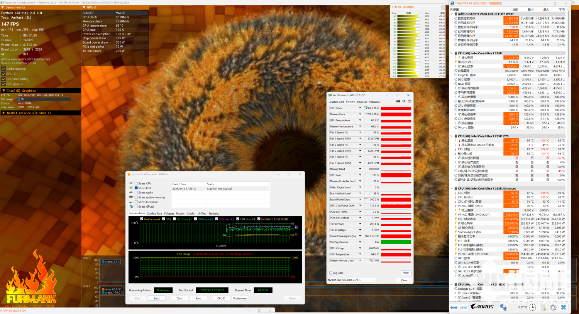Click the lightning icon beside Uncore VID

(x=455, y=62)
